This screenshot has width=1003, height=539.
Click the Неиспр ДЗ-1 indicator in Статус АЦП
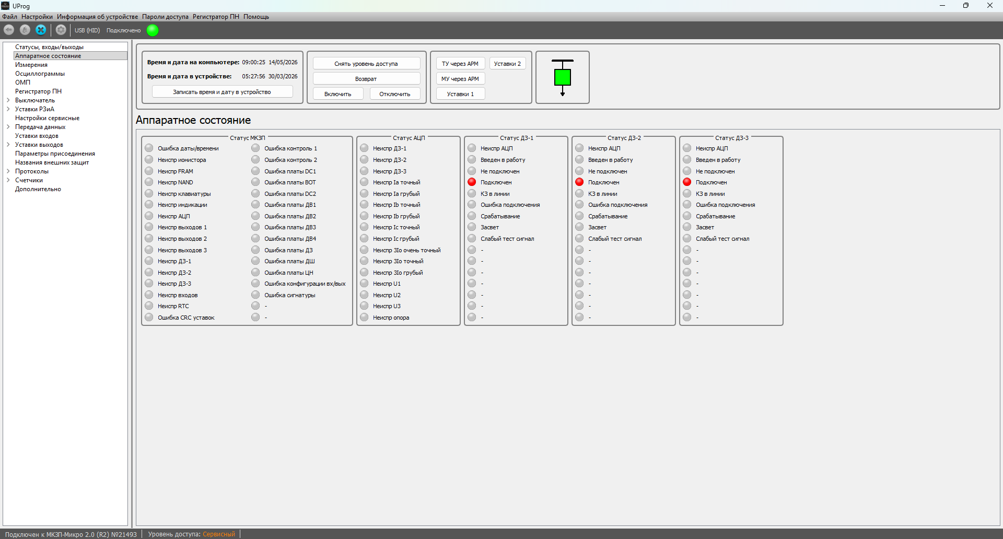point(364,148)
